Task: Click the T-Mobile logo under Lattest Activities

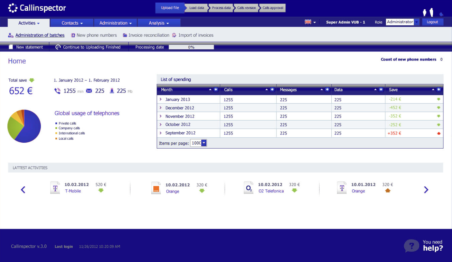Action: click(55, 188)
